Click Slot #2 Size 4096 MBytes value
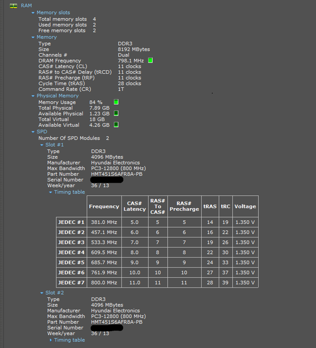The image size is (316, 348). point(107,305)
